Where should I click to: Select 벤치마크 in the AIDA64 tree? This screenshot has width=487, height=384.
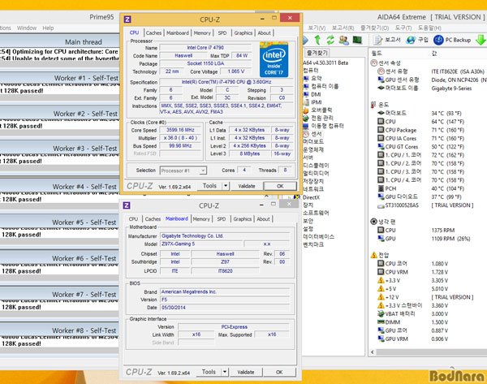(313, 244)
